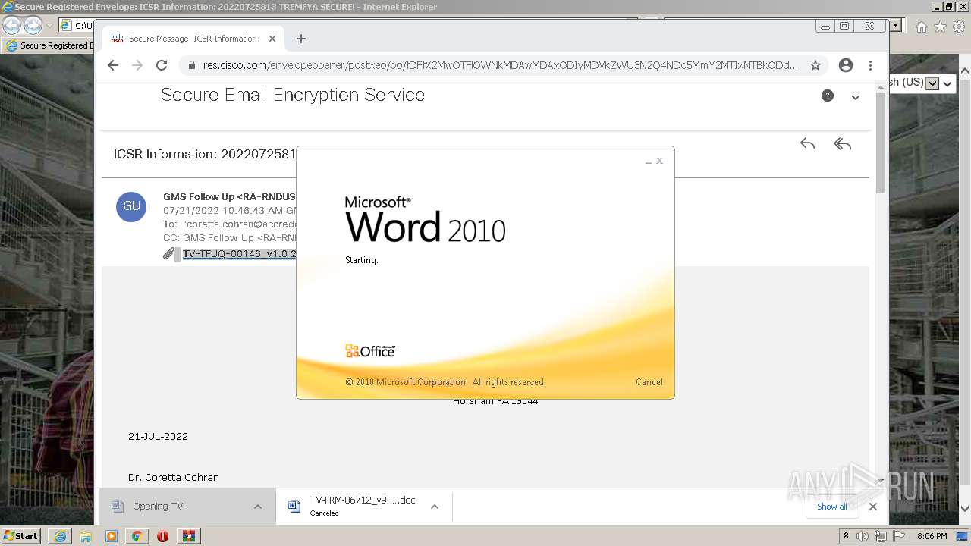Screen dimensions: 971x546
Task: Click the paperclip attachment icon
Action: pos(168,254)
